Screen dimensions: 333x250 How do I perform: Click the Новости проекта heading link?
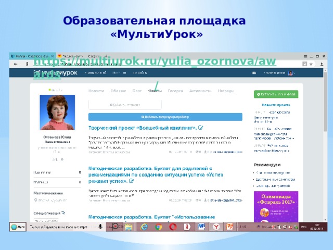[276, 105]
